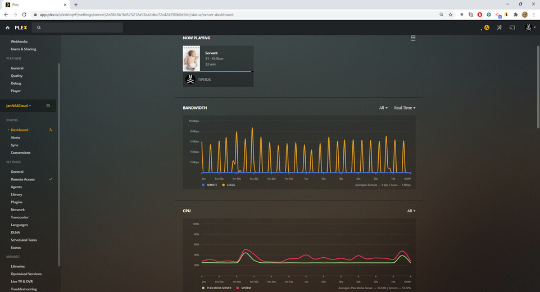
Task: Open Webhooks settings
Action: 19,42
